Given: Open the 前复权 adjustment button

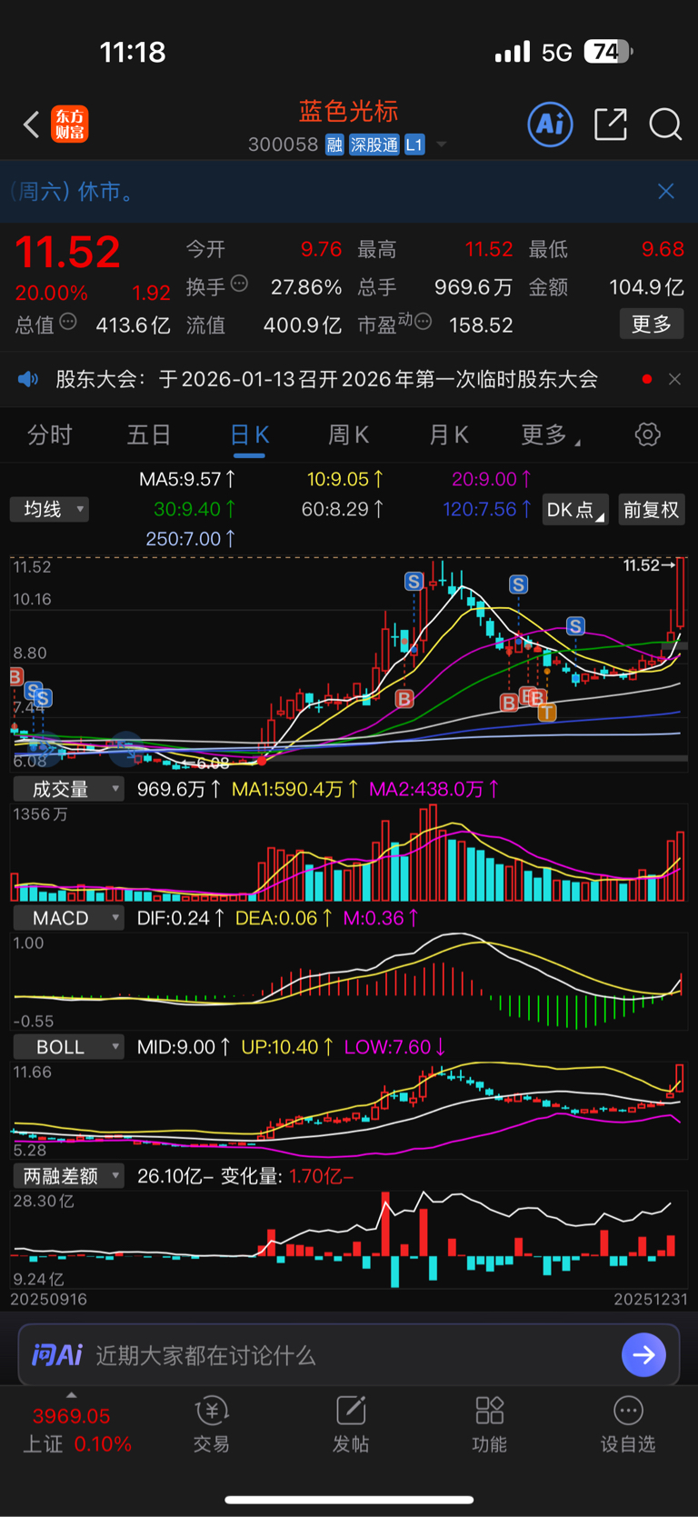Looking at the screenshot, I should tap(651, 509).
